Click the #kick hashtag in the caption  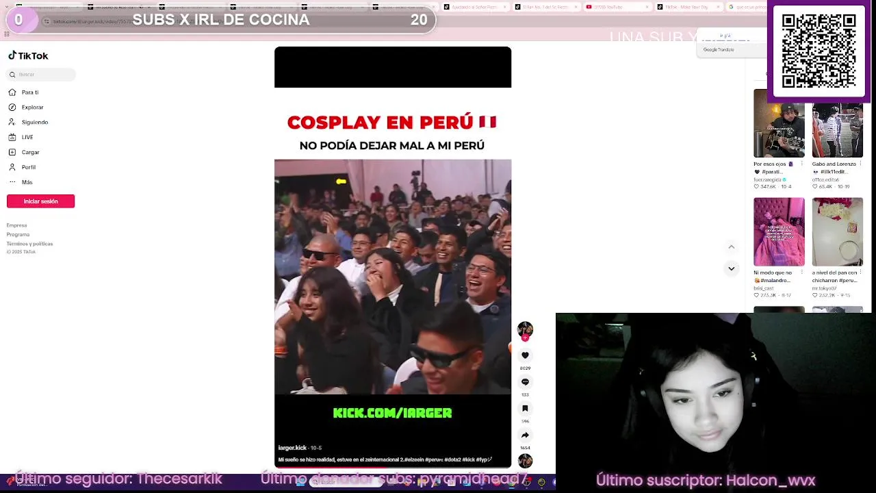(469, 459)
